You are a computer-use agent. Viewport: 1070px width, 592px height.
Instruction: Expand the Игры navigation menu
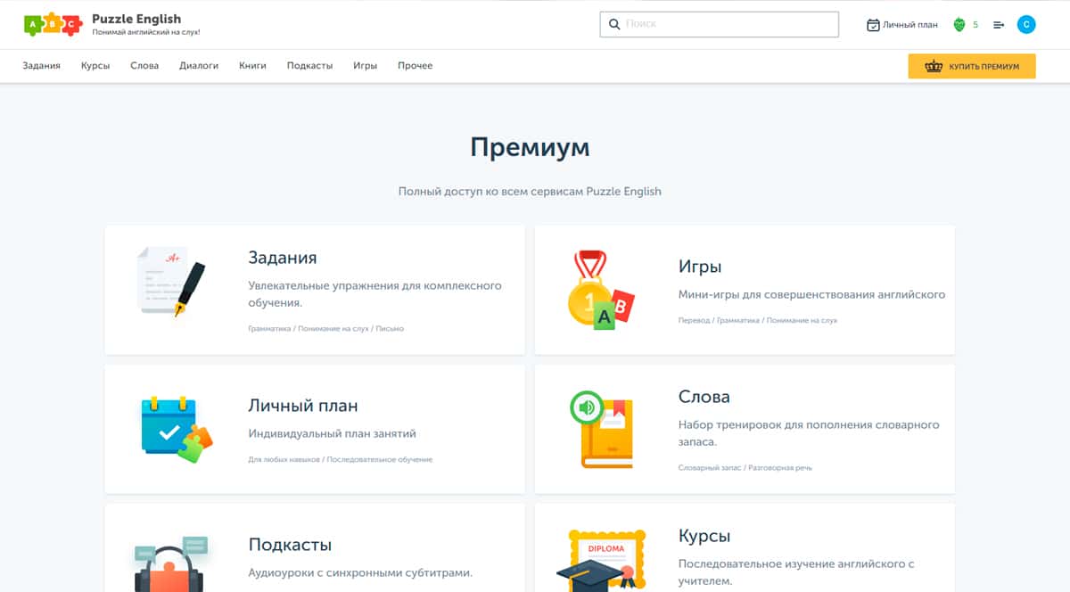365,66
